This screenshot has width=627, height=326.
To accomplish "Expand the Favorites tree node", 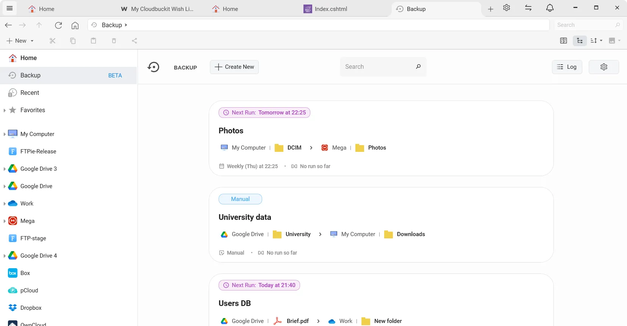I will click(x=4, y=110).
